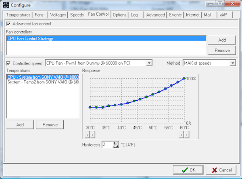Switch to the Temperatures tab
The image size is (242, 179).
(18, 15)
